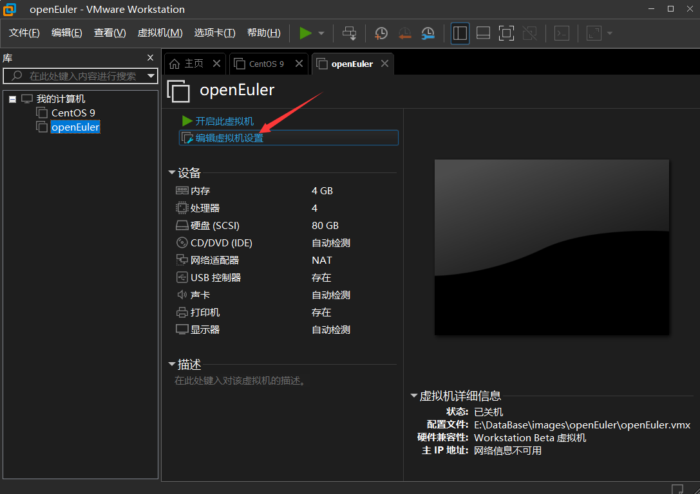Click the 内存 memory device icon
Screen dimensions: 700x494
coord(182,191)
